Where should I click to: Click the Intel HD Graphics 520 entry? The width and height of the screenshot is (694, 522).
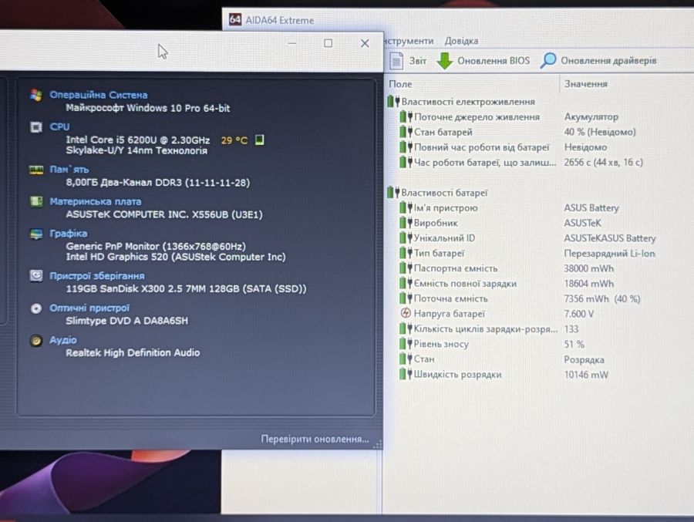pos(176,257)
